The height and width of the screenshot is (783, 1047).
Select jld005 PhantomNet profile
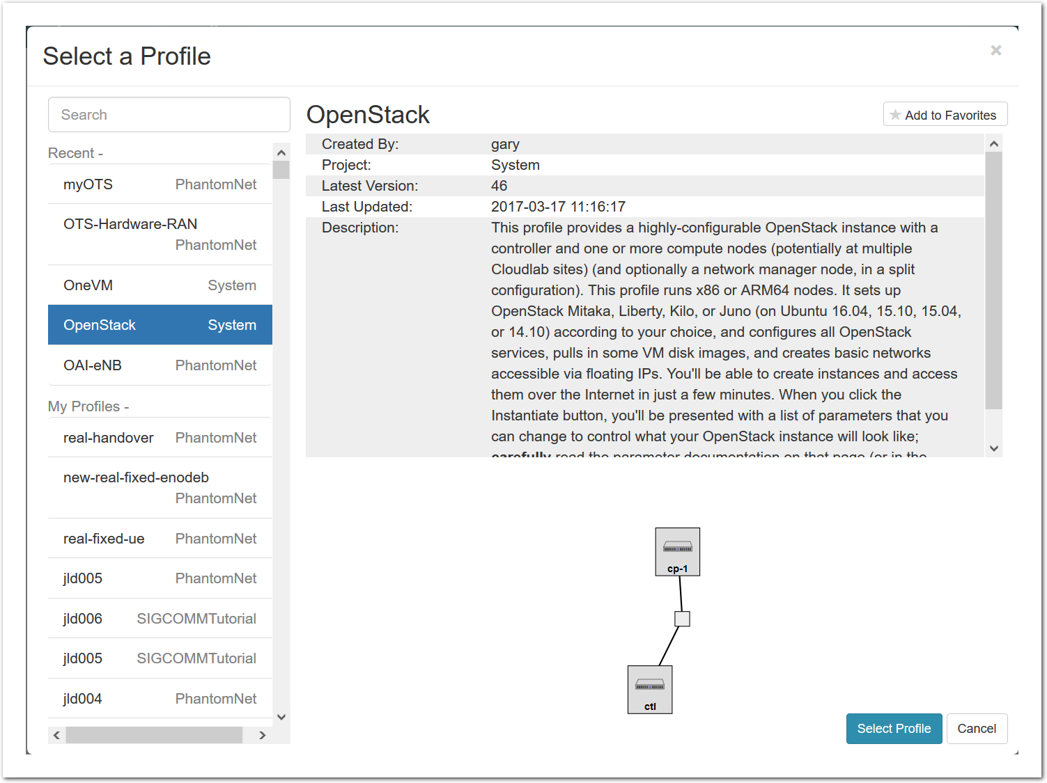tap(160, 578)
